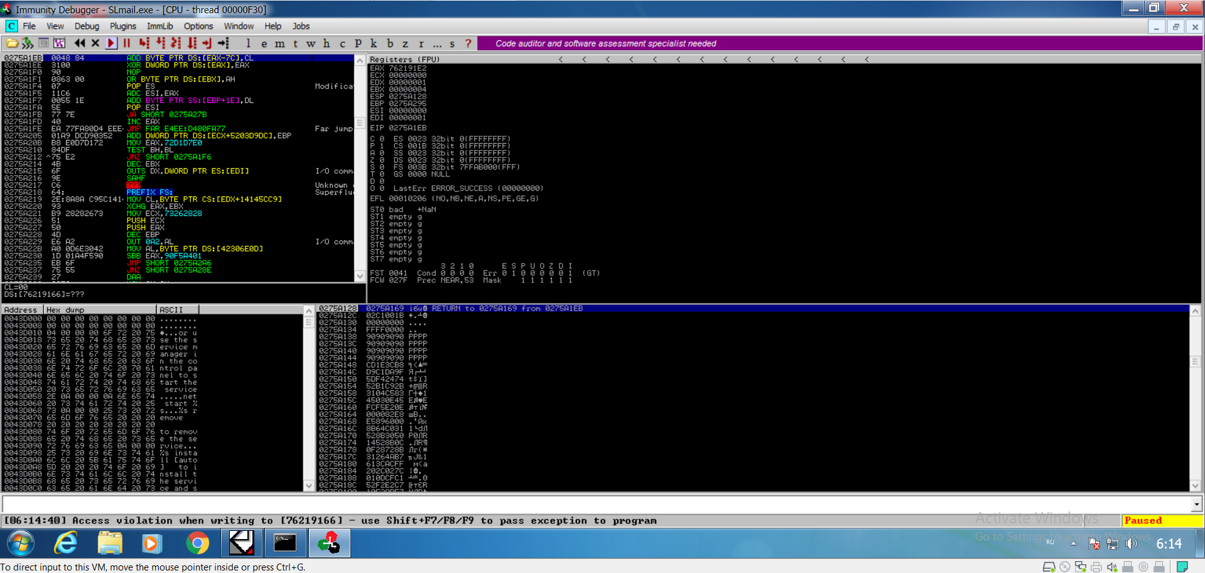Image resolution: width=1205 pixels, height=573 pixels.
Task: Open the Jobs menu
Action: (x=301, y=26)
